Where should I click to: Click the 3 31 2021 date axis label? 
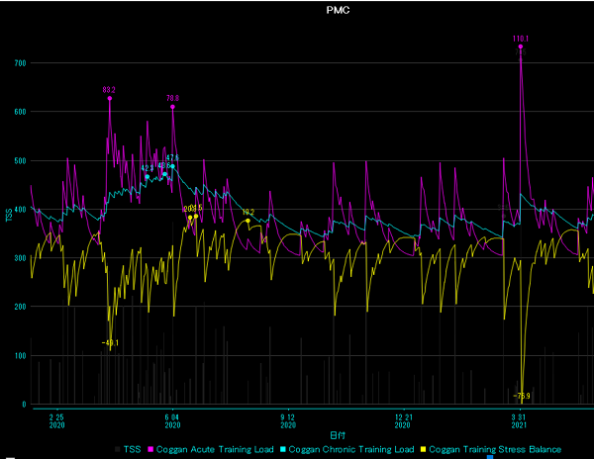pos(519,421)
